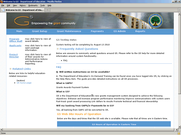The image size is (181, 135).
Task: Click the Related Links heading
Action: [x=21, y=69]
